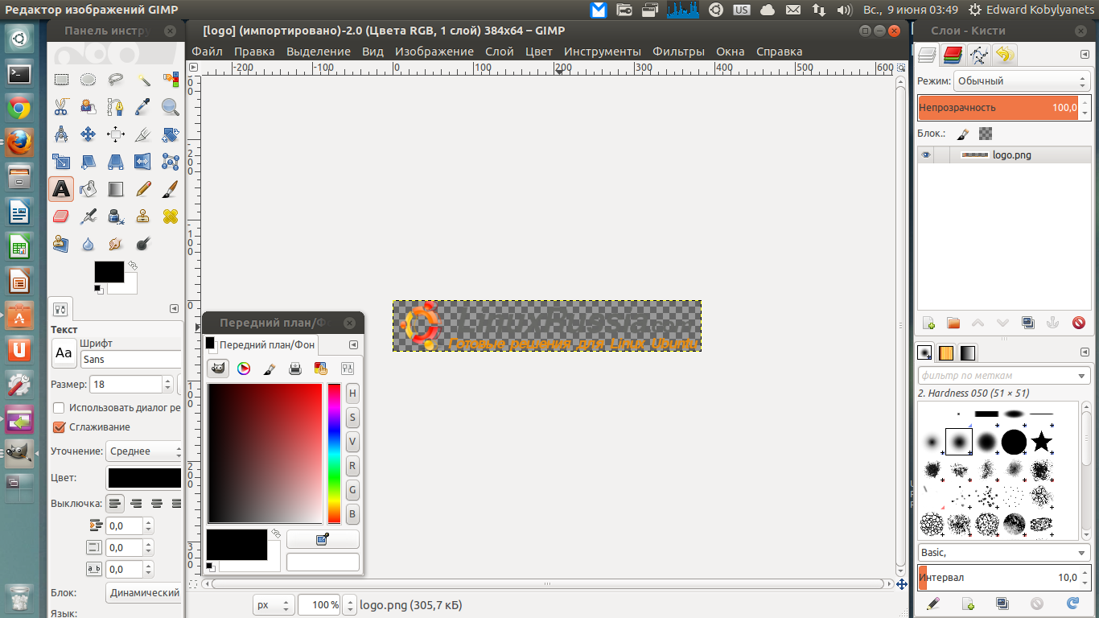Click the 'Размер' font size field

126,385
